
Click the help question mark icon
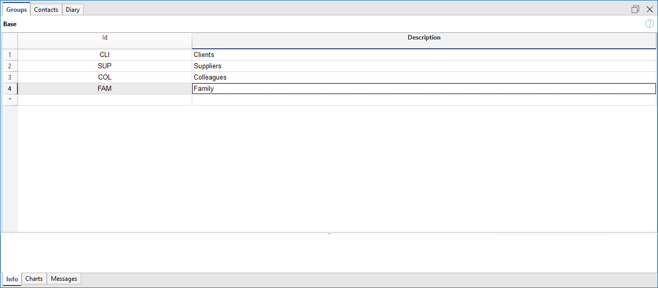(x=649, y=24)
